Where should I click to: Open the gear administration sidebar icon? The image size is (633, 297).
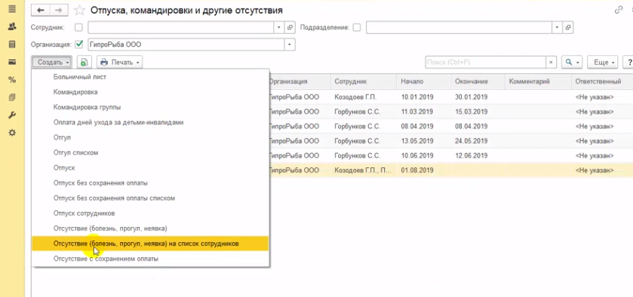coord(12,133)
